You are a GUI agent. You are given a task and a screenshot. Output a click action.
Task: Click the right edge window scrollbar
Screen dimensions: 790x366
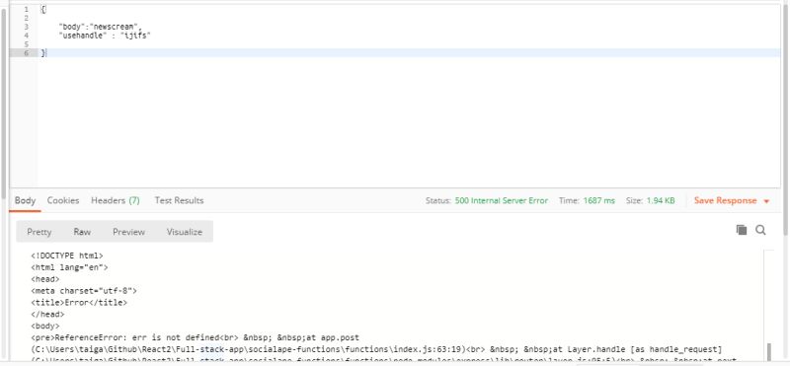(x=786, y=118)
